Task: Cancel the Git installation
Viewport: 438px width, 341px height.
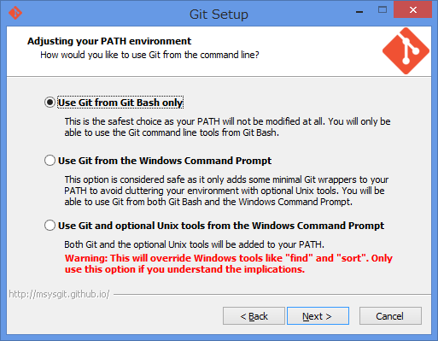Action: (x=390, y=316)
